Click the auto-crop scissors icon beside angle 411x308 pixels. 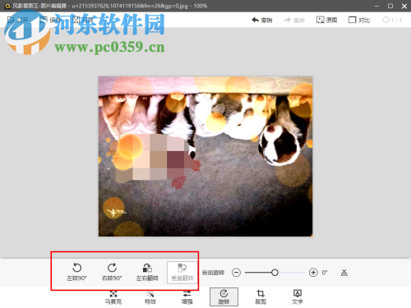tap(344, 273)
